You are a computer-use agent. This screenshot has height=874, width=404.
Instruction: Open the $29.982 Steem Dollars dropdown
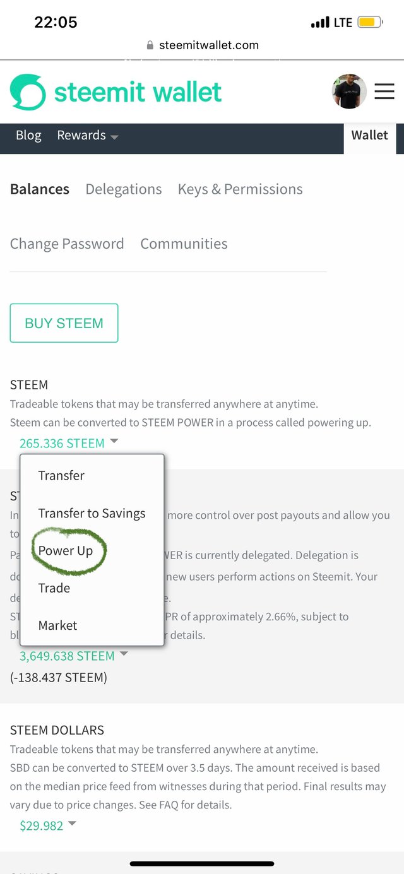[x=47, y=825]
